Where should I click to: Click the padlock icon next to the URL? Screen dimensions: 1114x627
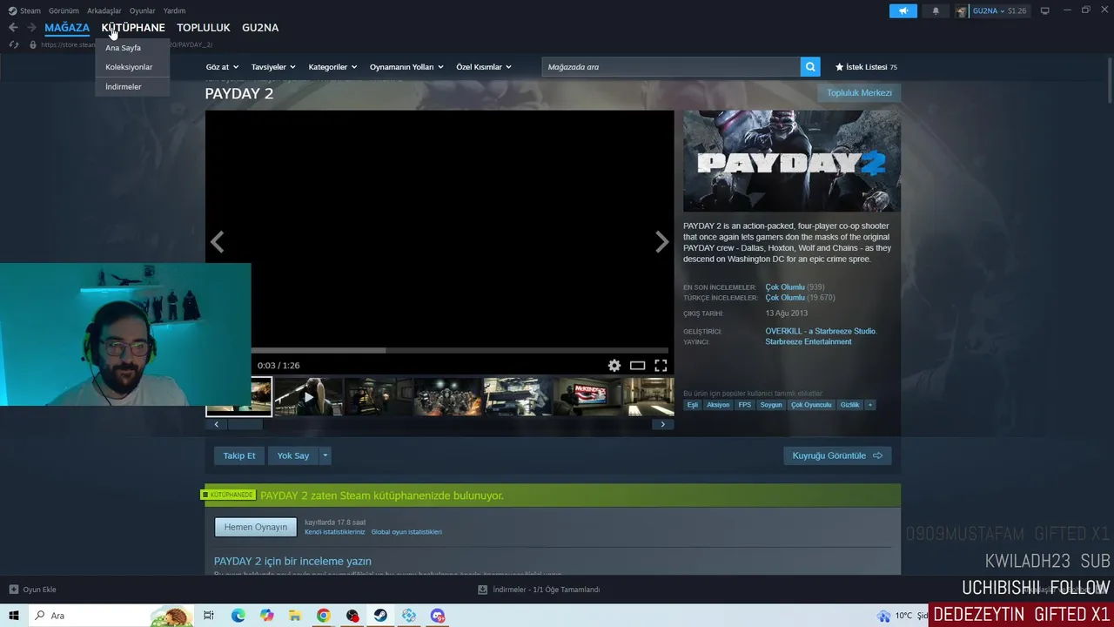pyautogui.click(x=33, y=44)
